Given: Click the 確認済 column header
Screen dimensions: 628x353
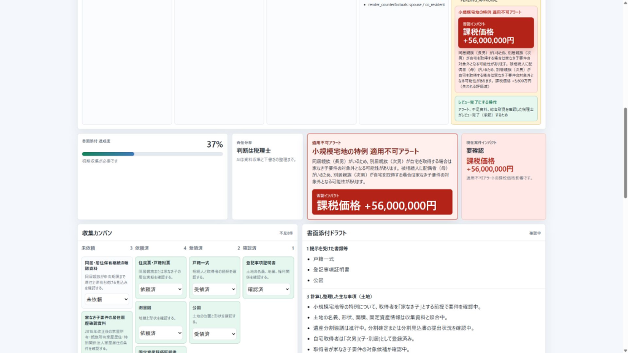Looking at the screenshot, I should (250, 248).
